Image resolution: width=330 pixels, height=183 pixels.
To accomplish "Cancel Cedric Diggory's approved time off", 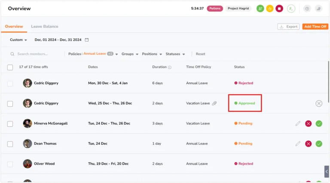I will pos(319,103).
